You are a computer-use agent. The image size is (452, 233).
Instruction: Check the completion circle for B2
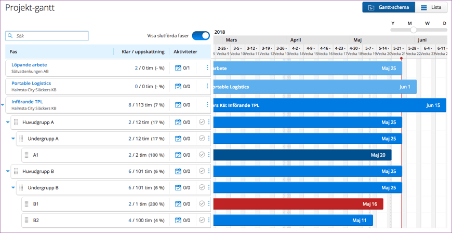point(202,221)
